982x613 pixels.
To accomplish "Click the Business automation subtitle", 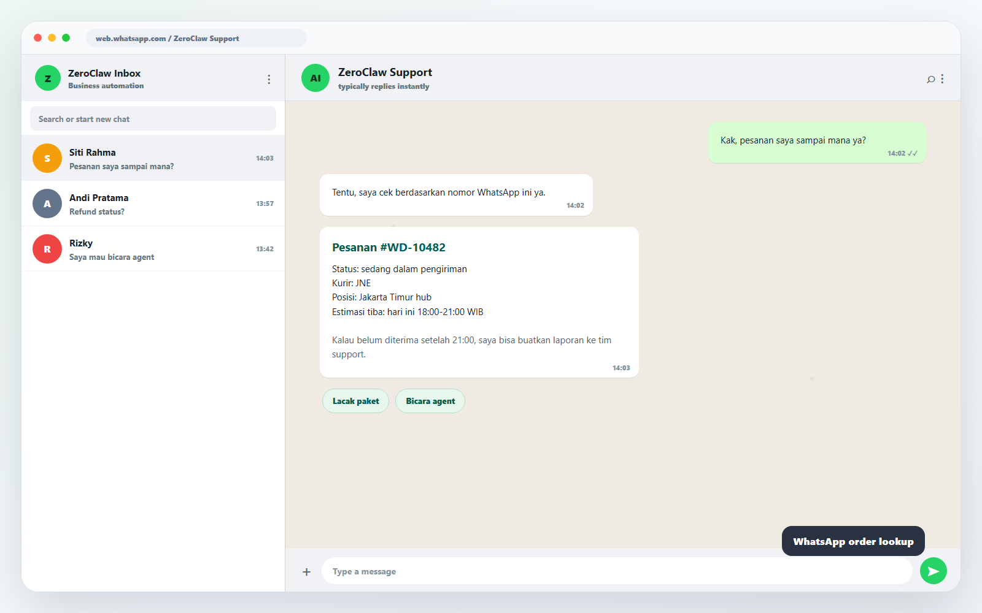I will pos(106,86).
